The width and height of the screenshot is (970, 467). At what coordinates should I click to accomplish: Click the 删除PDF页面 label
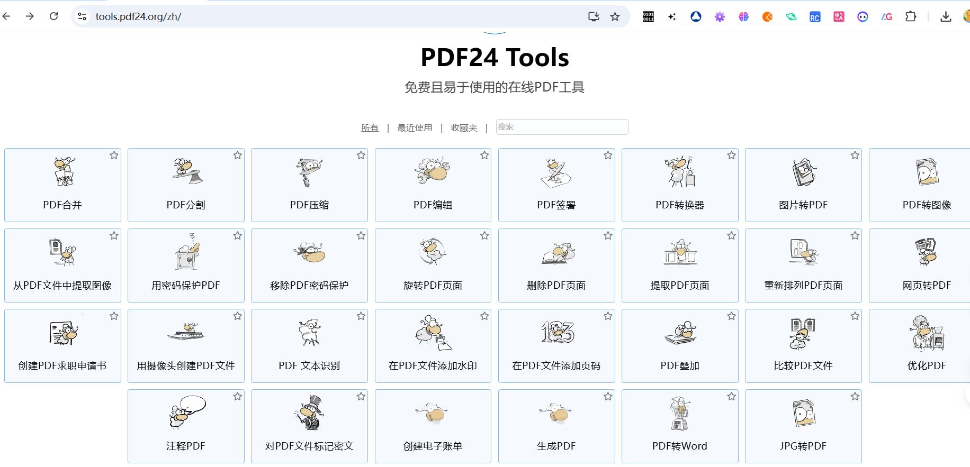coord(556,286)
